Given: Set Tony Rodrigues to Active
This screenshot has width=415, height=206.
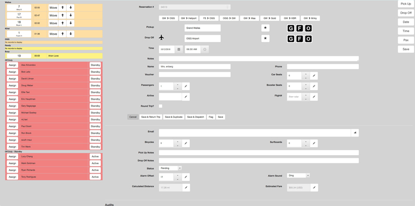Looking at the screenshot, I should 95,177.
